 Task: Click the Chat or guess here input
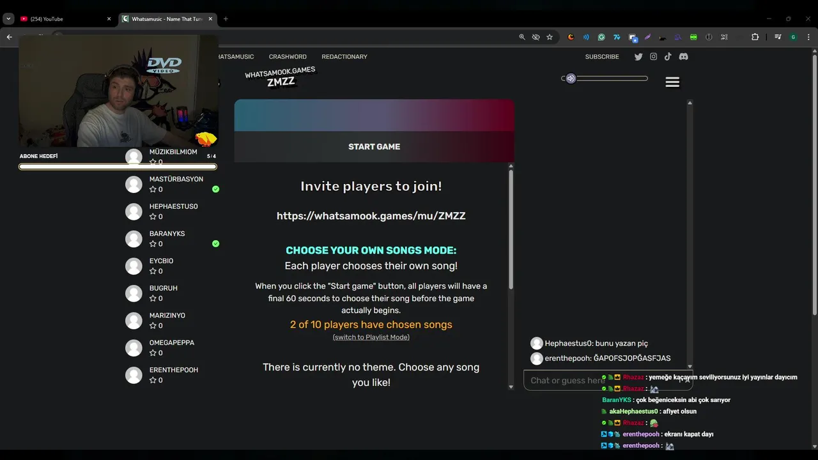point(607,380)
